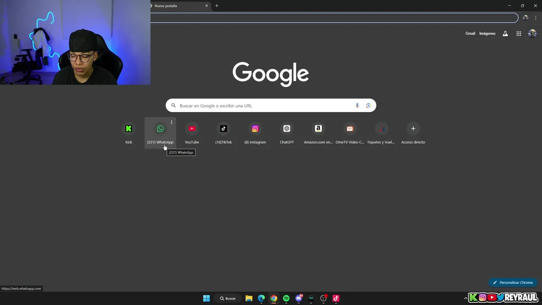Click Personalizar Chrome button
This screenshot has width=542, height=305.
click(513, 283)
